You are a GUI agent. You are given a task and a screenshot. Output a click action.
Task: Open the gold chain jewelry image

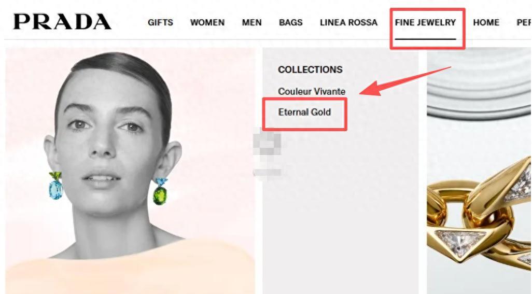(479, 217)
